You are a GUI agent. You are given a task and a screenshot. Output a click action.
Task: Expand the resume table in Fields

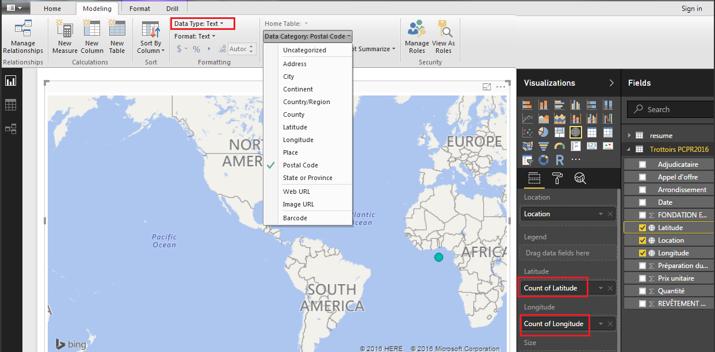629,136
